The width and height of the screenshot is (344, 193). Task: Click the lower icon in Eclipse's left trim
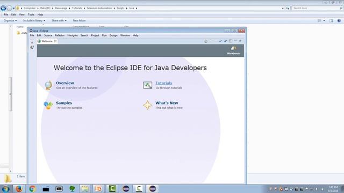pyautogui.click(x=32, y=47)
